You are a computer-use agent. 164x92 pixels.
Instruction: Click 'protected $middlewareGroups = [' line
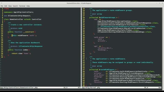[x=104, y=18]
